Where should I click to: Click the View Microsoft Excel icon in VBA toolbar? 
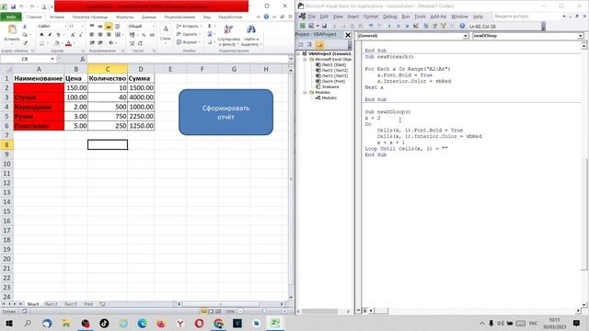click(x=303, y=27)
